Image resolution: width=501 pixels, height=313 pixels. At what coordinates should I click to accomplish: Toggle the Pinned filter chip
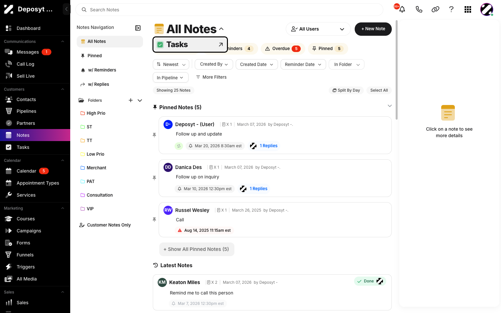[x=328, y=49]
